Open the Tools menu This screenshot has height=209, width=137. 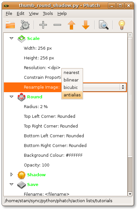[x=48, y=14]
